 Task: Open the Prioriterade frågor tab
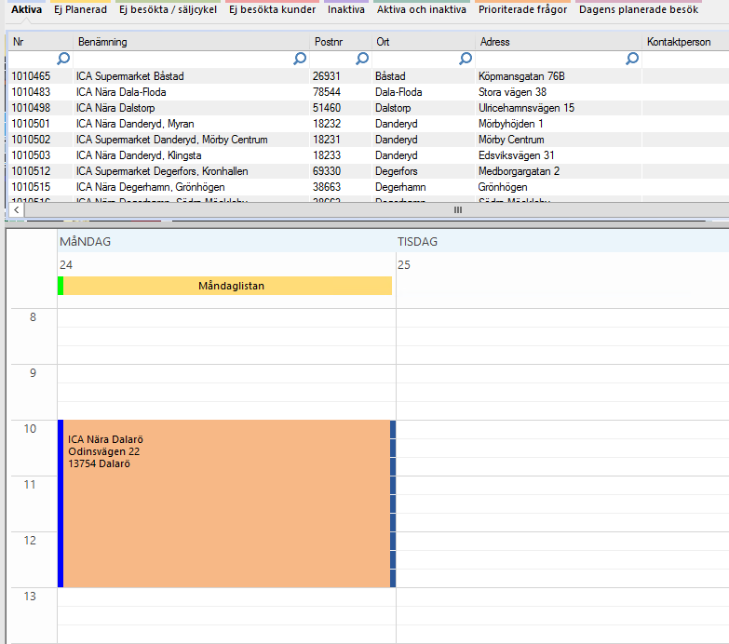522,9
